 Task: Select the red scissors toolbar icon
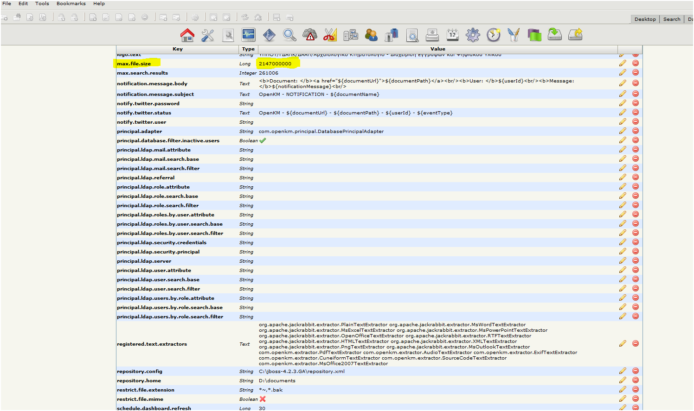coord(330,35)
